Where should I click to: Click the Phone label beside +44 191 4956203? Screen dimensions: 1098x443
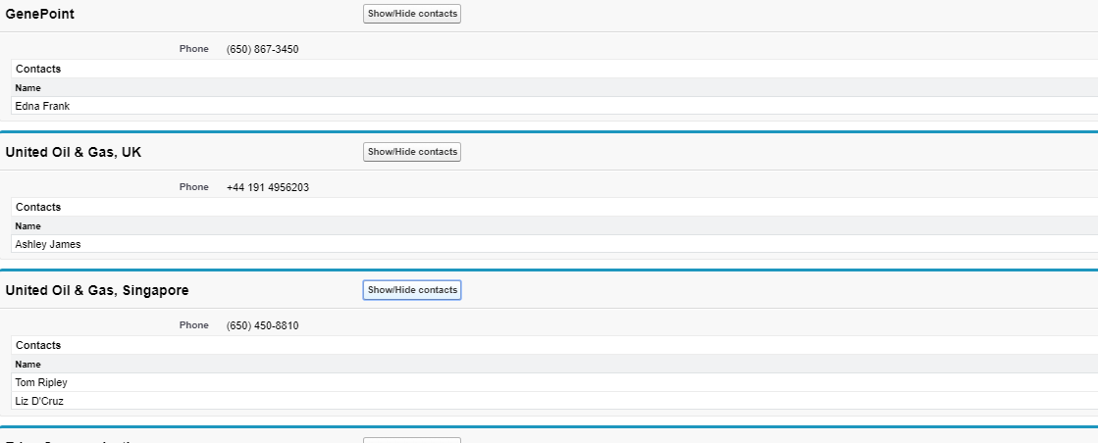coord(194,187)
